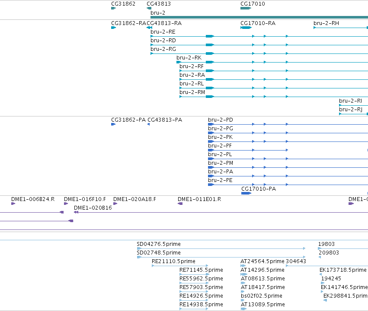Image resolution: width=368 pixels, height=311 pixels.
Task: Click EST AT13089.5prime label
Action: pyautogui.click(x=262, y=305)
